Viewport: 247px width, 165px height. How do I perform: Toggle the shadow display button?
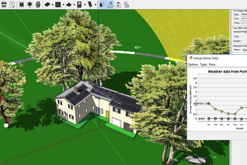click(102, 4)
